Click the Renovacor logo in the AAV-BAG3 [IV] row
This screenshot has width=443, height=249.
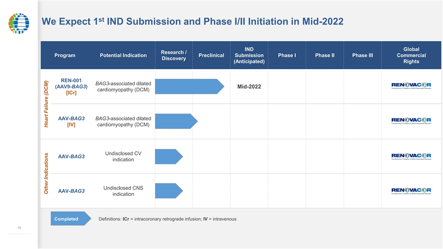click(x=411, y=121)
